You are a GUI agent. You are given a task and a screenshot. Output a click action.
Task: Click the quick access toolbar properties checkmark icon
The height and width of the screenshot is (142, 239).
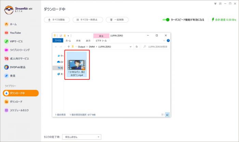[x=61, y=35]
